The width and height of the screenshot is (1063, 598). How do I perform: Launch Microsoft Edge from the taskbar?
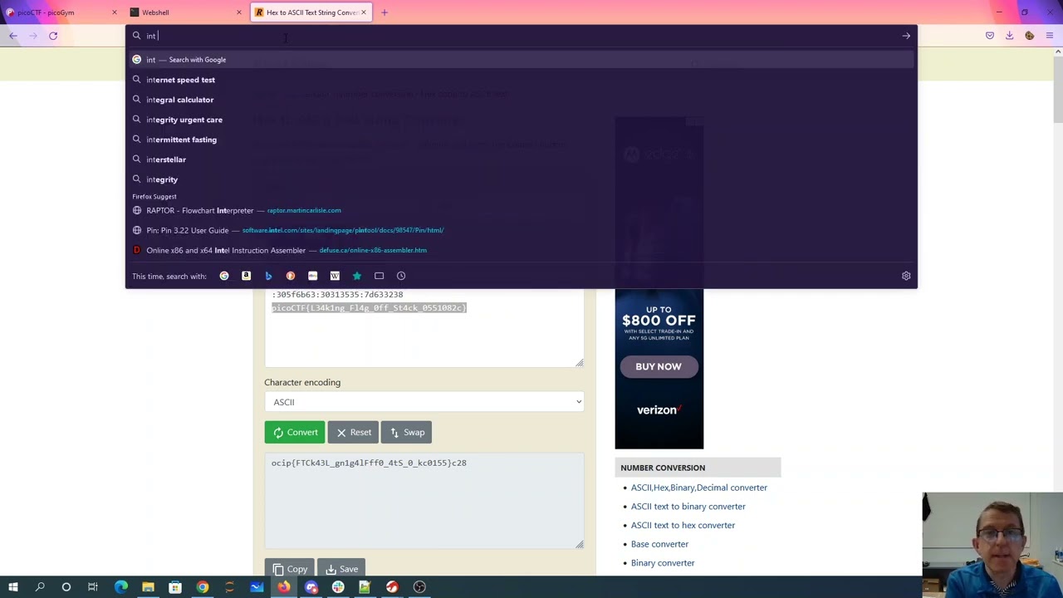pyautogui.click(x=121, y=587)
